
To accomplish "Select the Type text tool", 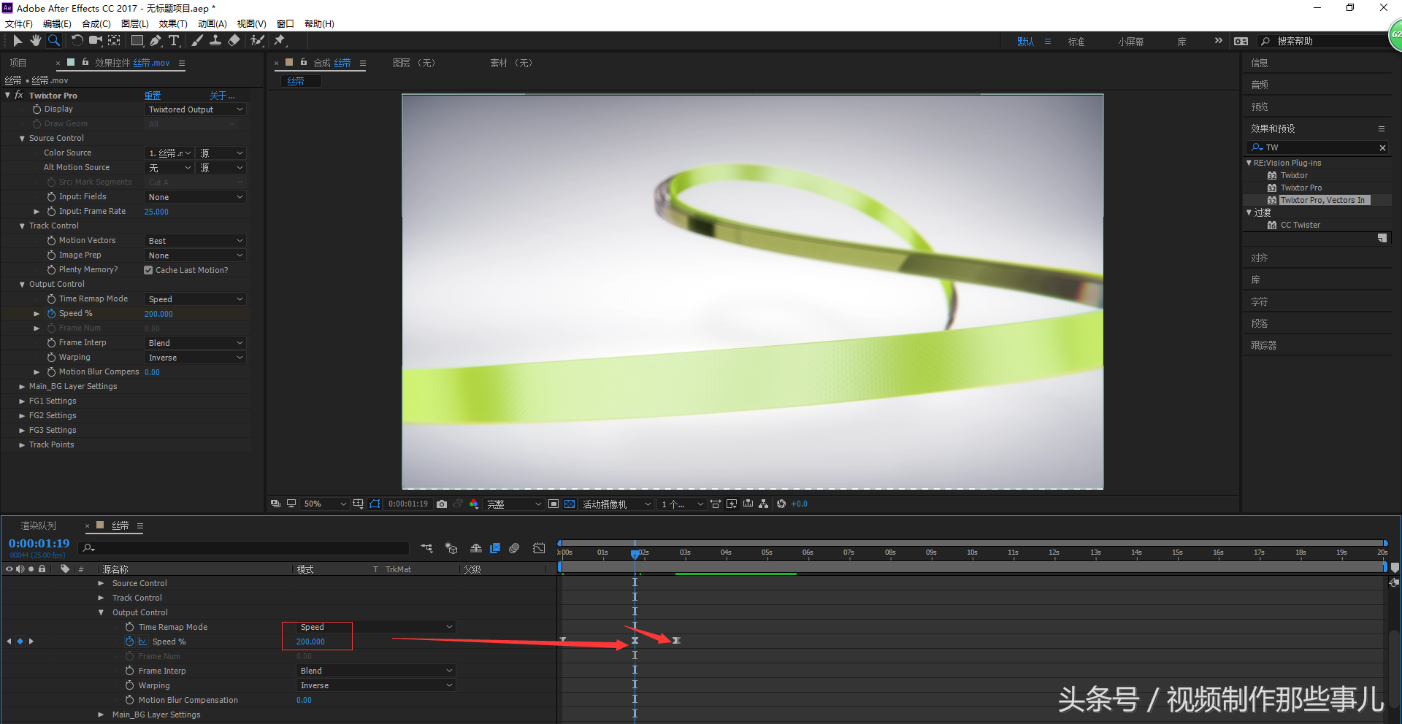I will coord(174,41).
